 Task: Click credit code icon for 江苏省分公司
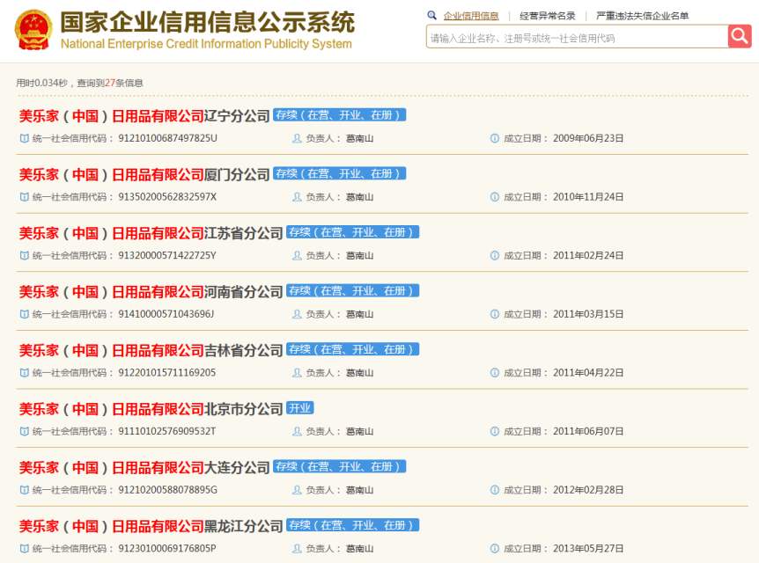[24, 255]
